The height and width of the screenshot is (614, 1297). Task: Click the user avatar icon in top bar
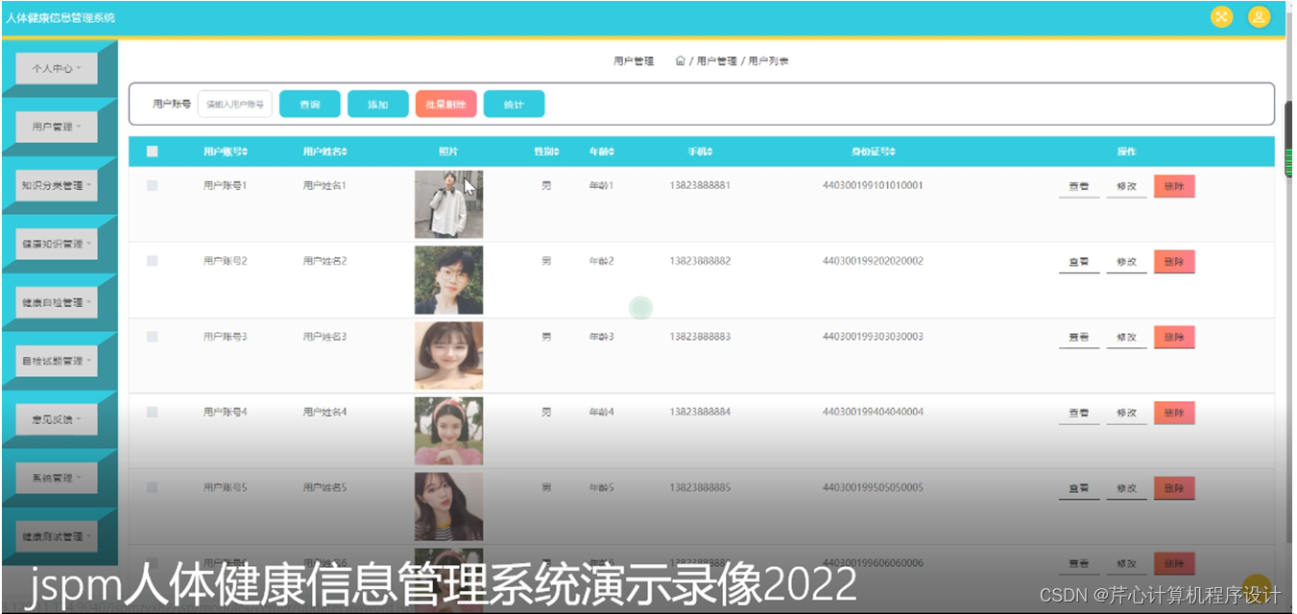(x=1259, y=16)
